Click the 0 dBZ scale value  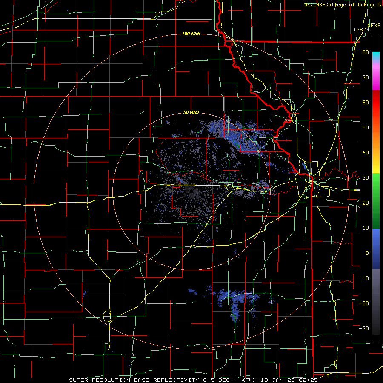[367, 253]
